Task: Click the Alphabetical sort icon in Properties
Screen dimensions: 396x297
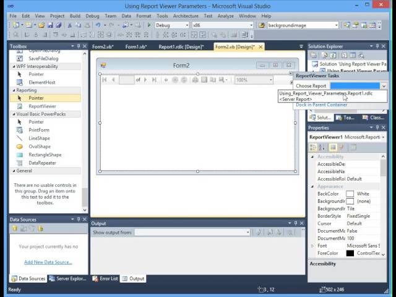Action: pyautogui.click(x=322, y=147)
